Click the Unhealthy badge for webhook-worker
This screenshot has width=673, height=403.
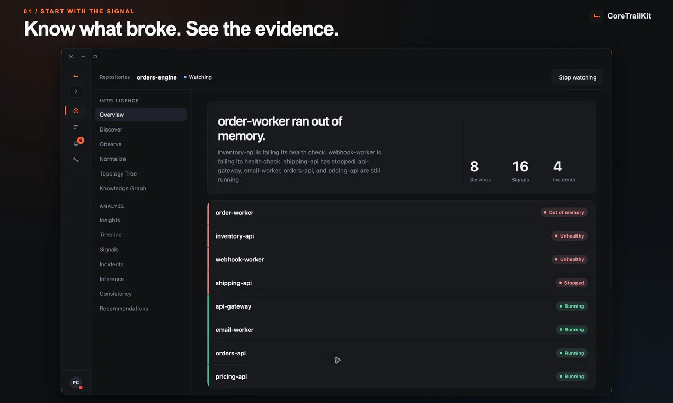pyautogui.click(x=570, y=259)
